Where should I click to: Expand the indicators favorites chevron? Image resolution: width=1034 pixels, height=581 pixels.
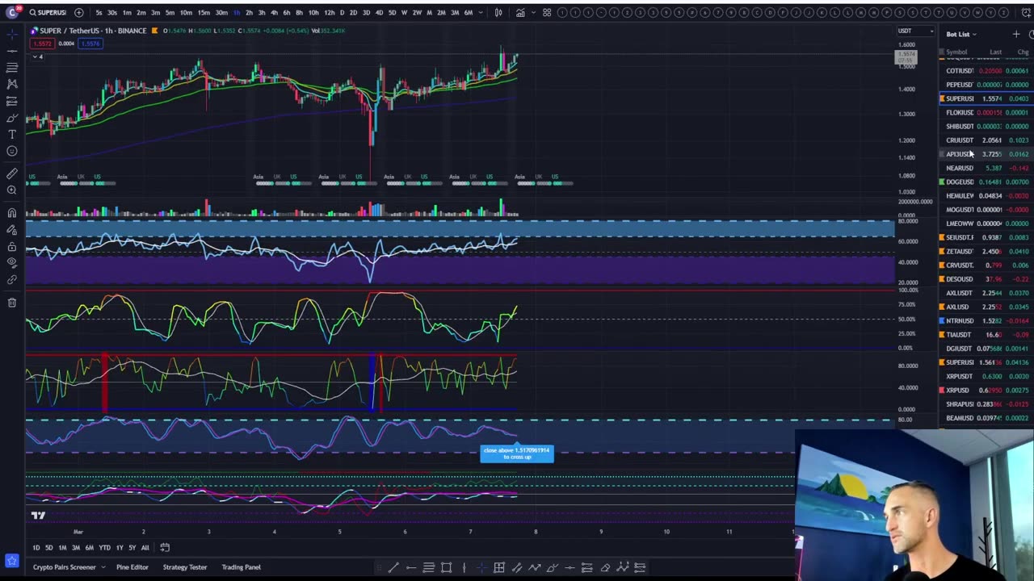(x=533, y=12)
